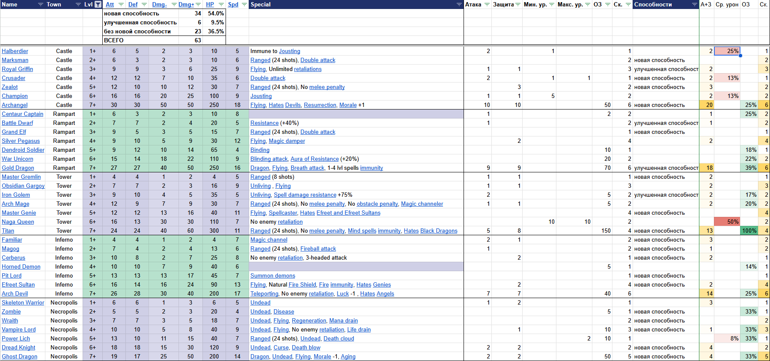Viewport: 770px width, 361px height.
Task: Open the Arch Devil link
Action: [15, 293]
